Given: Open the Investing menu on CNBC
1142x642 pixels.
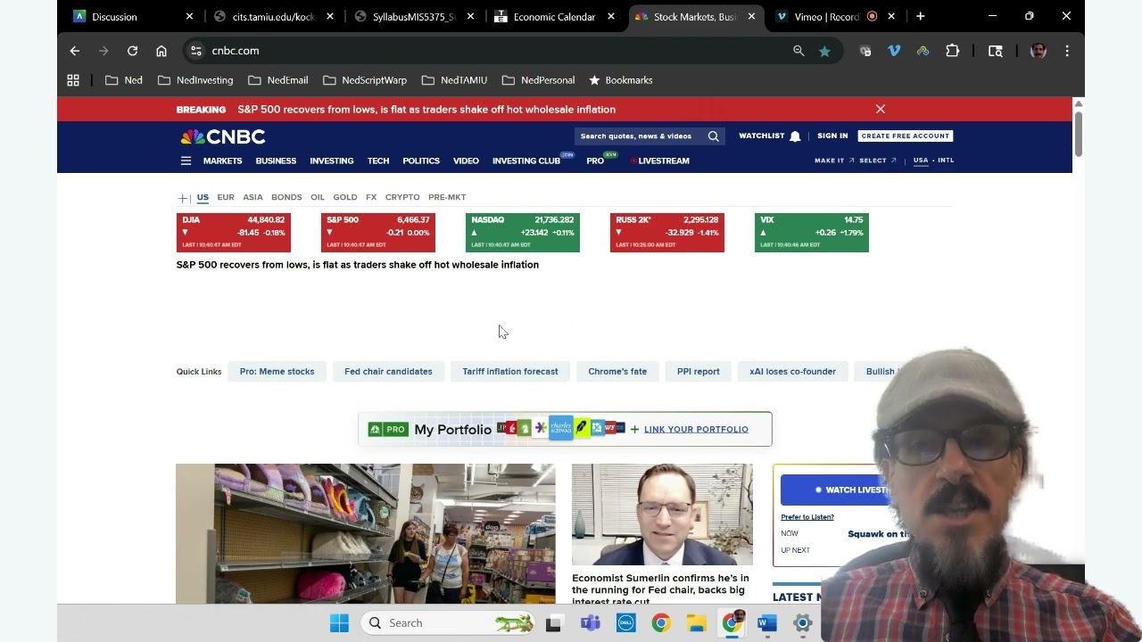Looking at the screenshot, I should 332,161.
